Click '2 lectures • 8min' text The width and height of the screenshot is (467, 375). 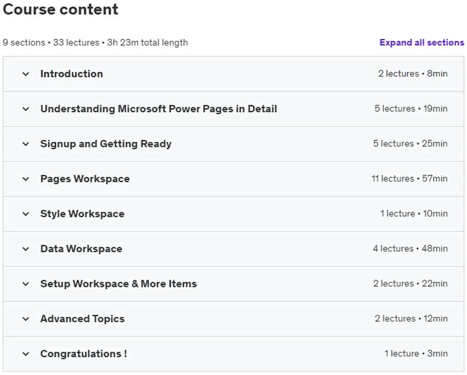point(413,73)
